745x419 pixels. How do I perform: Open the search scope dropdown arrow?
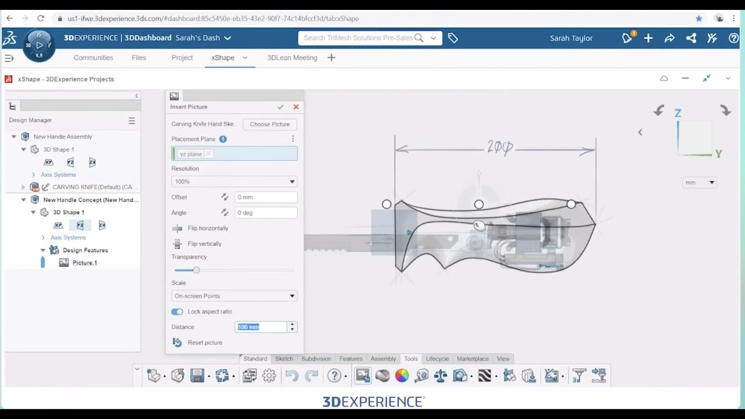[433, 38]
